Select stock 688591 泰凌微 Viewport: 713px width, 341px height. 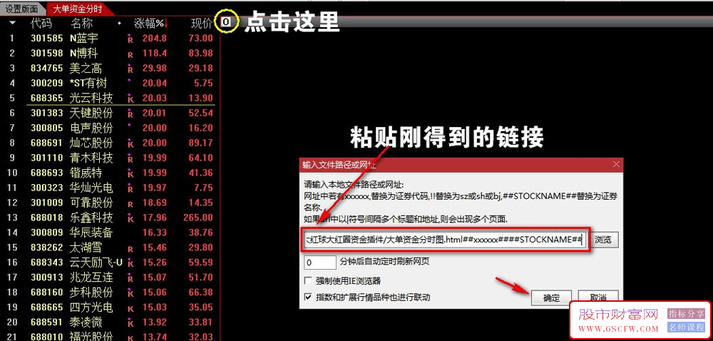click(110, 322)
